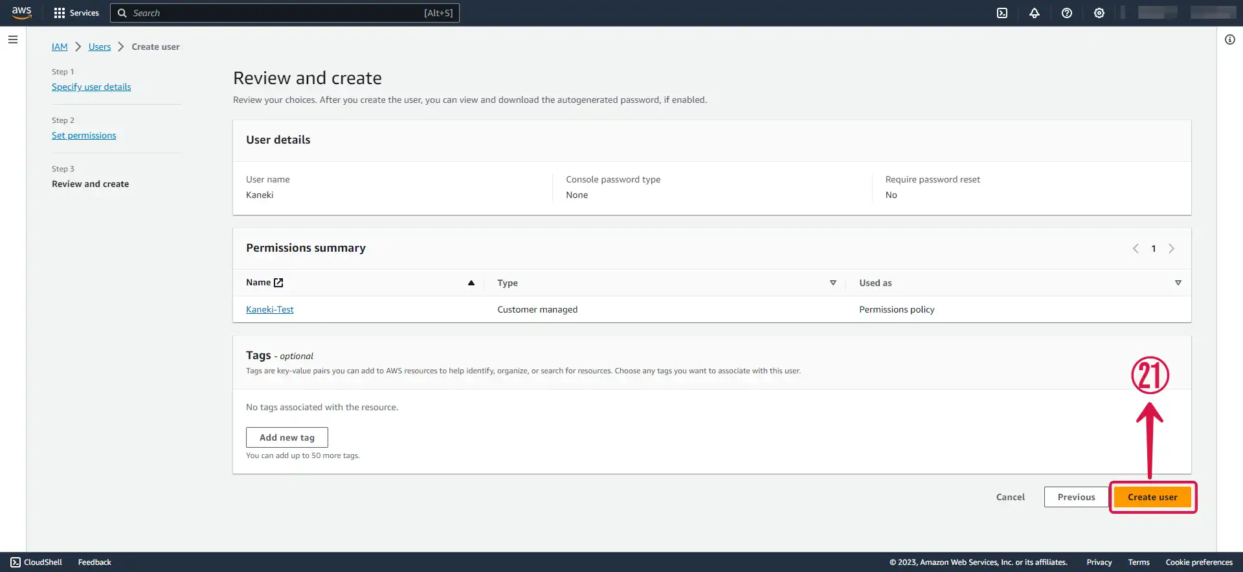This screenshot has height=572, width=1243.
Task: Click the Create user button
Action: [x=1152, y=497]
